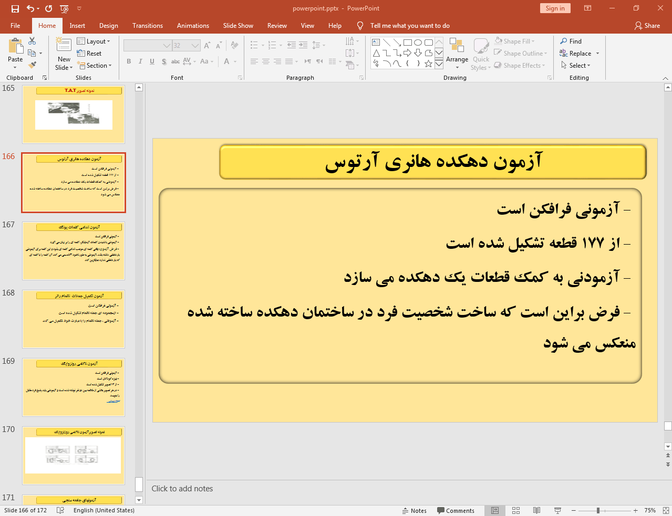
Task: Select the Format Painter brush icon
Action: point(32,65)
